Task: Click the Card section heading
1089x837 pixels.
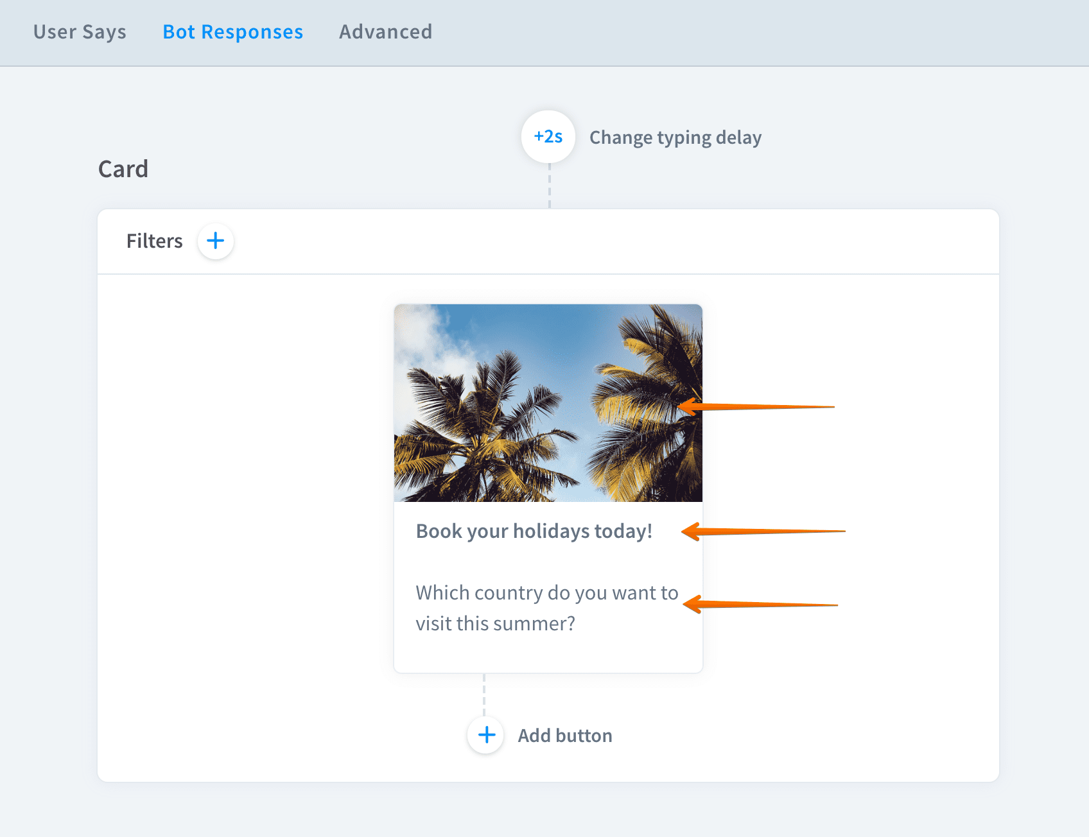Action: pos(123,169)
